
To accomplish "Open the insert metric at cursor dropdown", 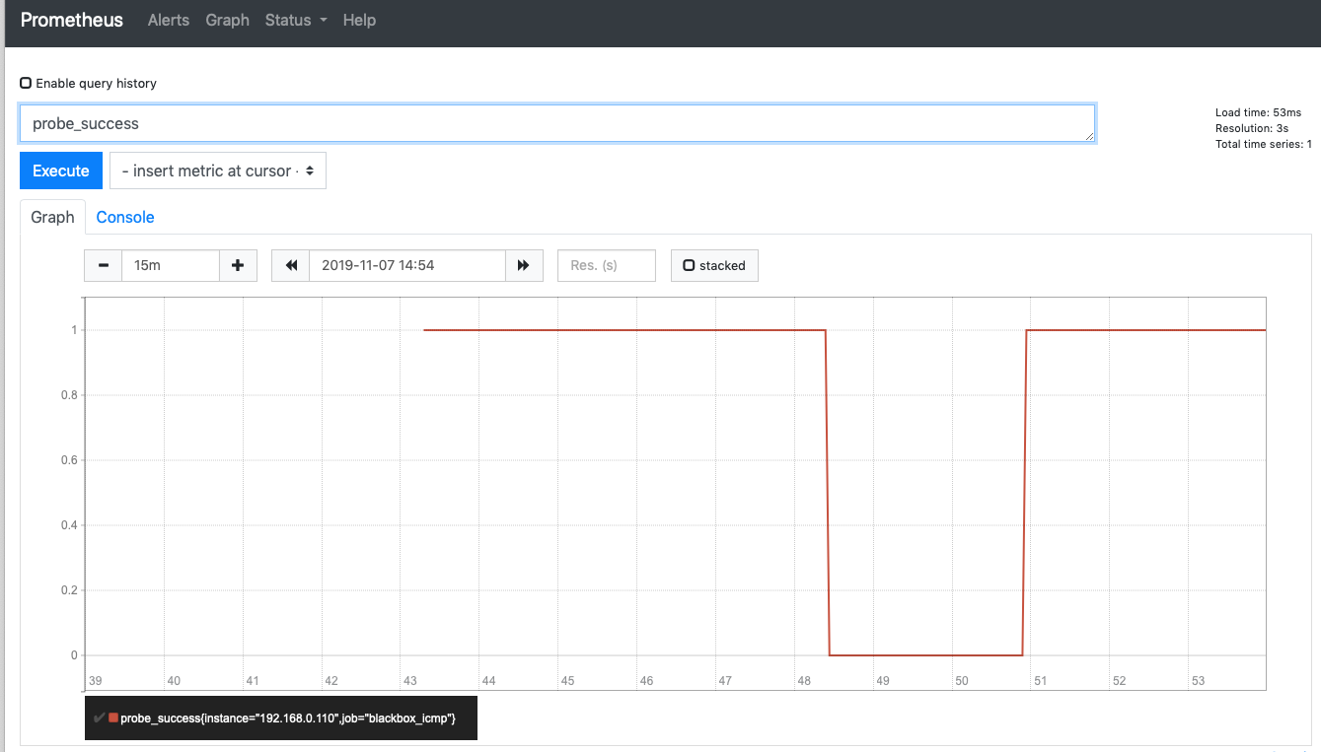I will pos(218,171).
